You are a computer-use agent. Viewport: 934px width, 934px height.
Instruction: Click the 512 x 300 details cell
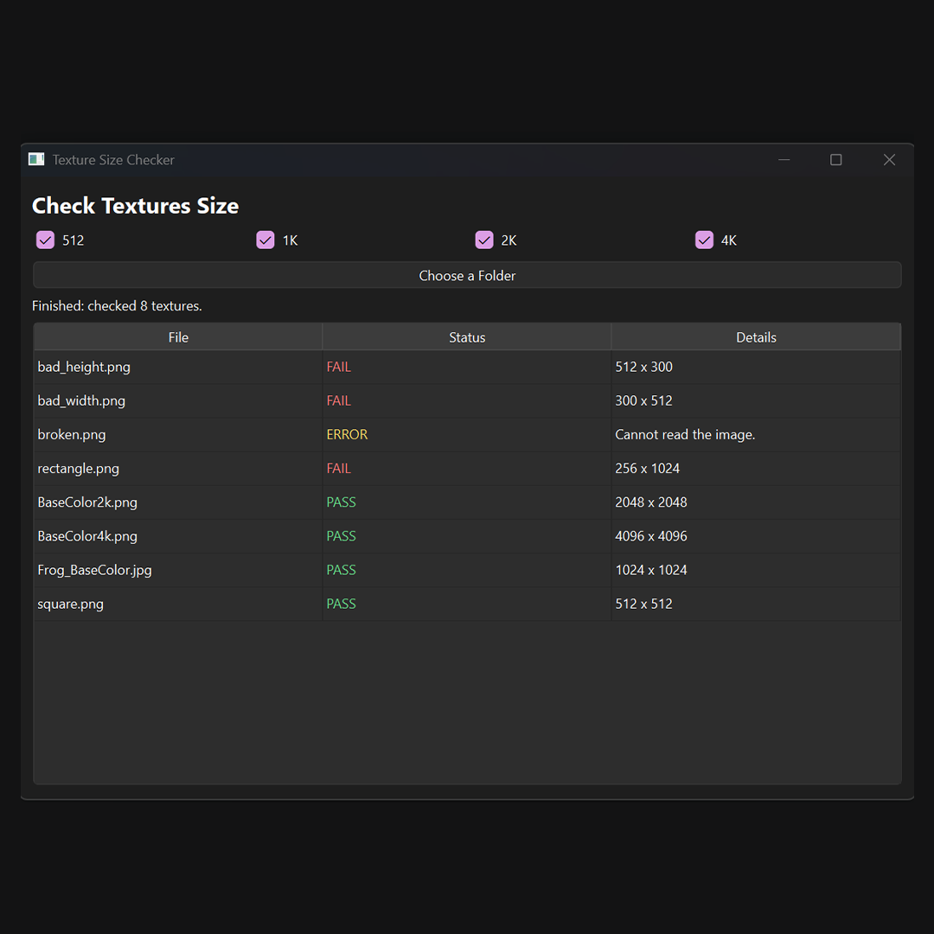tap(756, 367)
